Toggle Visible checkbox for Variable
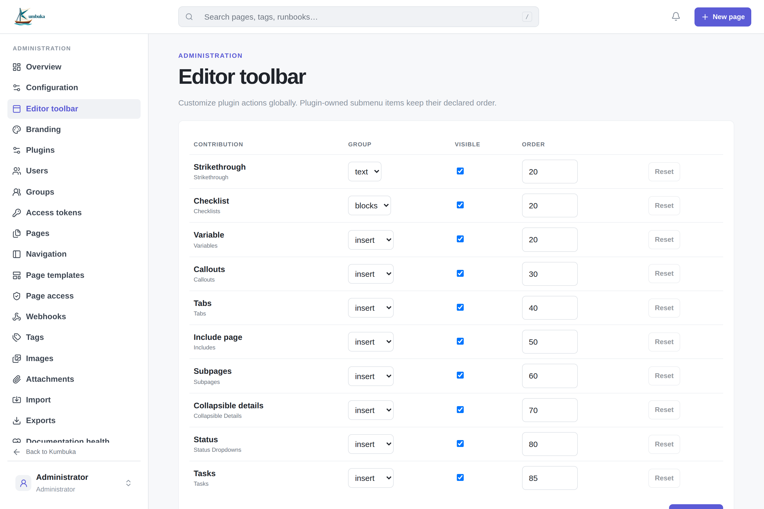This screenshot has height=509, width=764. [460, 239]
